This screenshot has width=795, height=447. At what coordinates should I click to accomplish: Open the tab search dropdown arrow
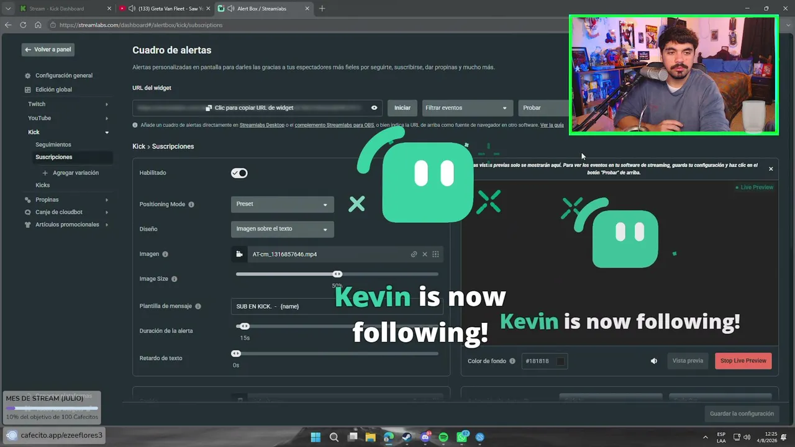tap(8, 9)
